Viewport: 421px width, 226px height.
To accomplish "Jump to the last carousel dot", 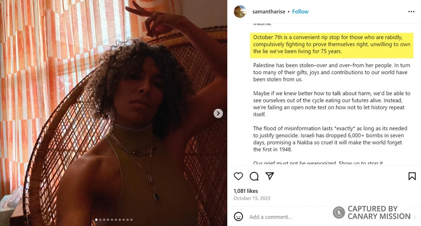I will tap(132, 220).
